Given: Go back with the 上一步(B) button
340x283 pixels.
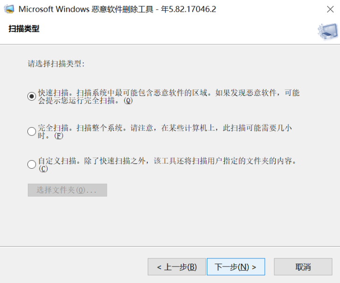Looking at the screenshot, I should pos(177,267).
